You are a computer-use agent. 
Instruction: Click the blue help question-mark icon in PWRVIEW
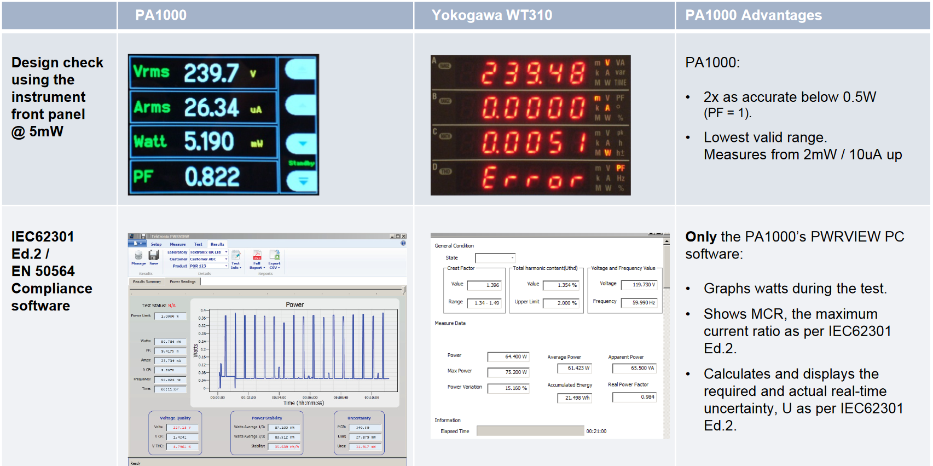(x=403, y=243)
